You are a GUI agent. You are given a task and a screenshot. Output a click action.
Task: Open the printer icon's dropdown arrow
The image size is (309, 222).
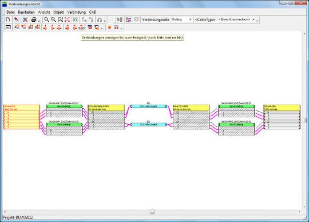39,21
